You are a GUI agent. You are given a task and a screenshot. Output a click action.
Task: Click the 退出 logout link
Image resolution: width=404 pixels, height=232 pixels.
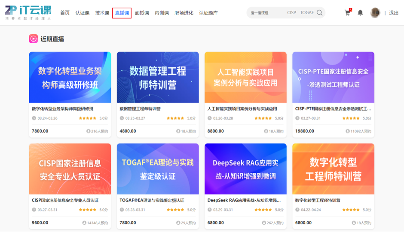click(394, 13)
